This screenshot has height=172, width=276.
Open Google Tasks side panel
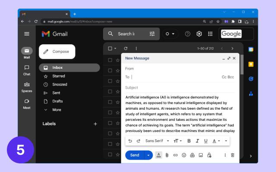(251, 79)
